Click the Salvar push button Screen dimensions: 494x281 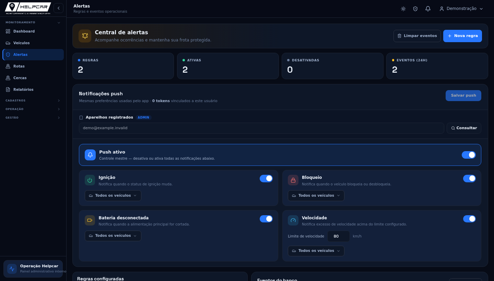tap(463, 96)
